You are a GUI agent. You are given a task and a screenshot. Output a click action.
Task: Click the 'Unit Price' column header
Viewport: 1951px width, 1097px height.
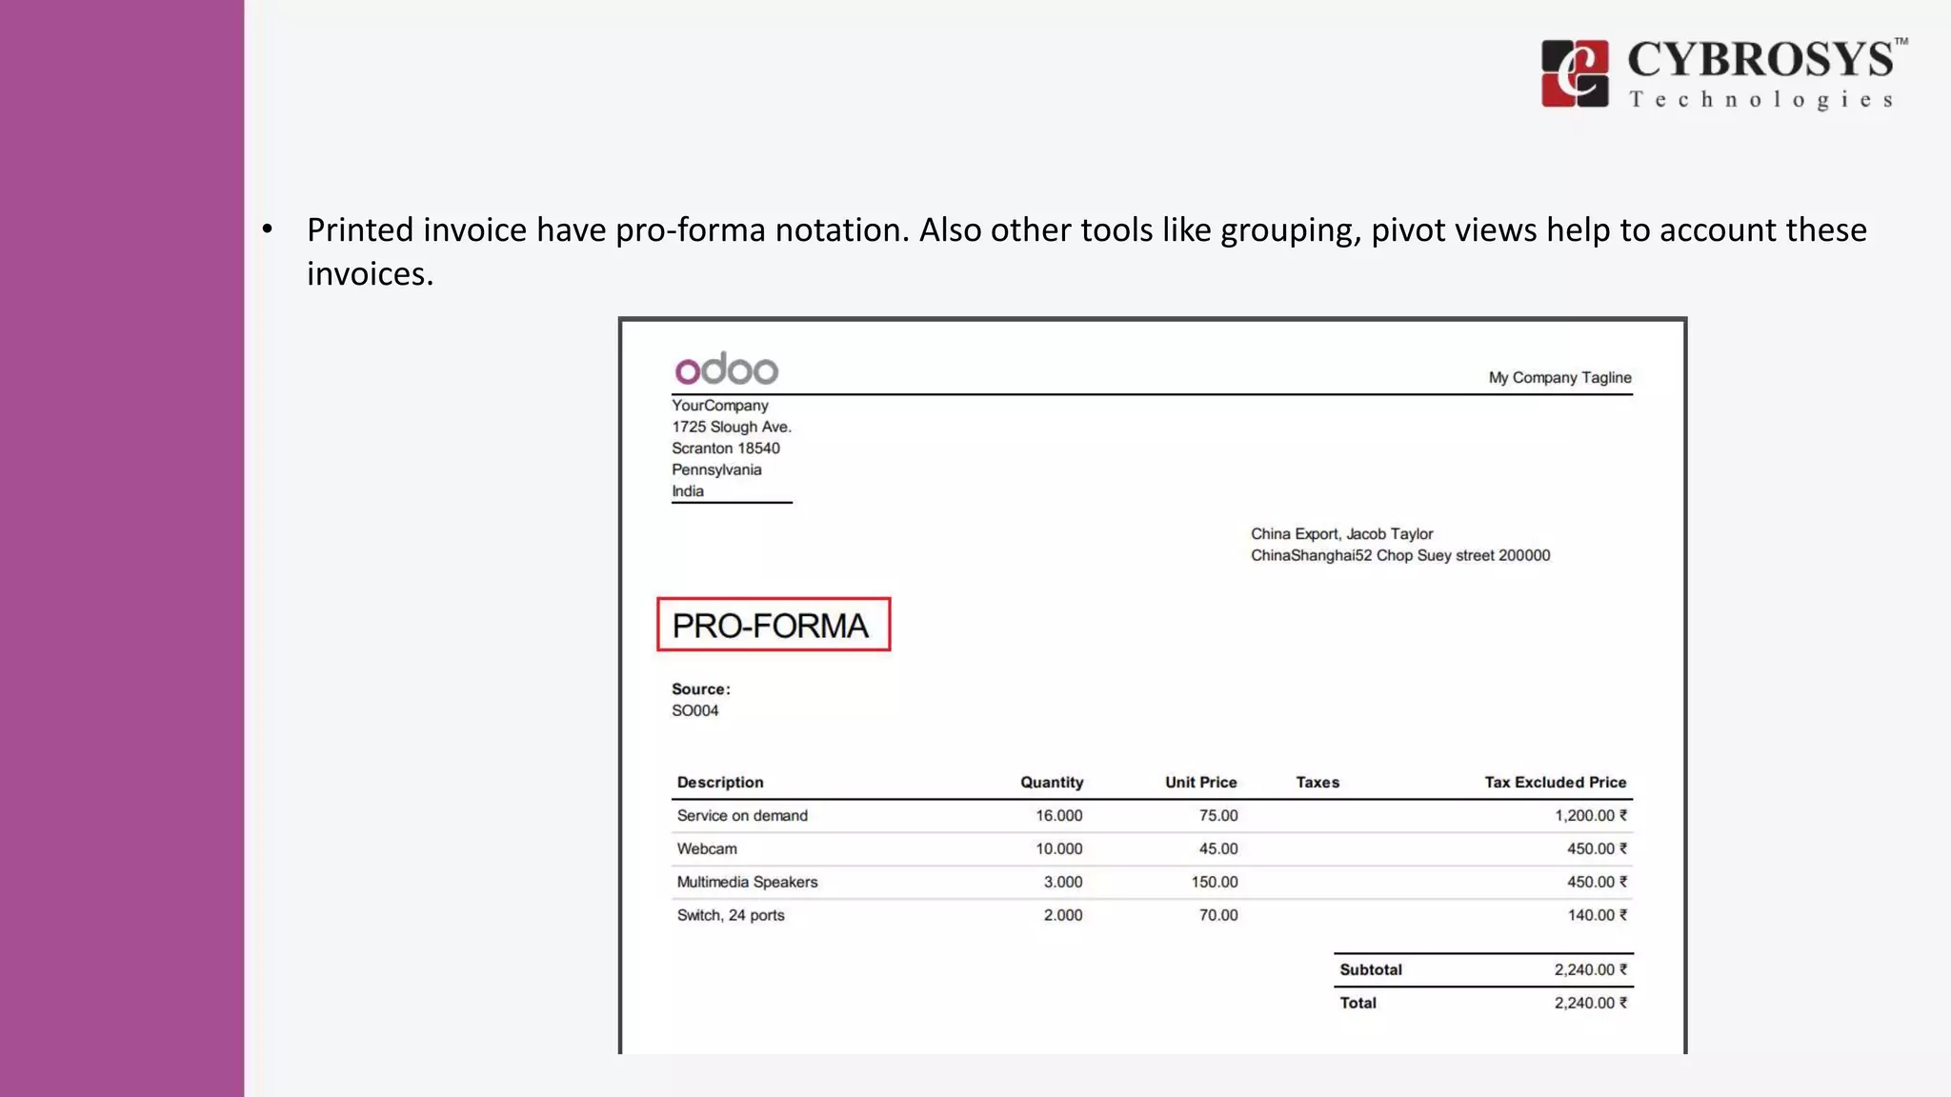(1201, 782)
